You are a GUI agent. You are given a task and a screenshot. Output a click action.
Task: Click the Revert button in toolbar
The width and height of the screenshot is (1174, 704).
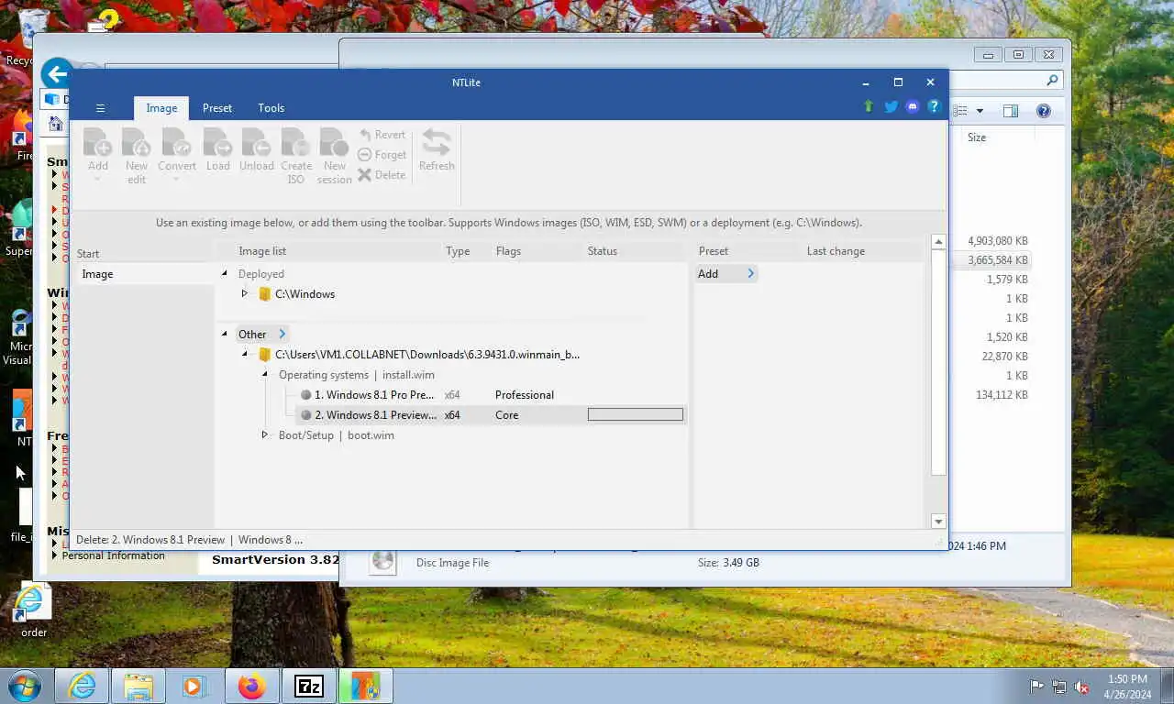tap(382, 135)
